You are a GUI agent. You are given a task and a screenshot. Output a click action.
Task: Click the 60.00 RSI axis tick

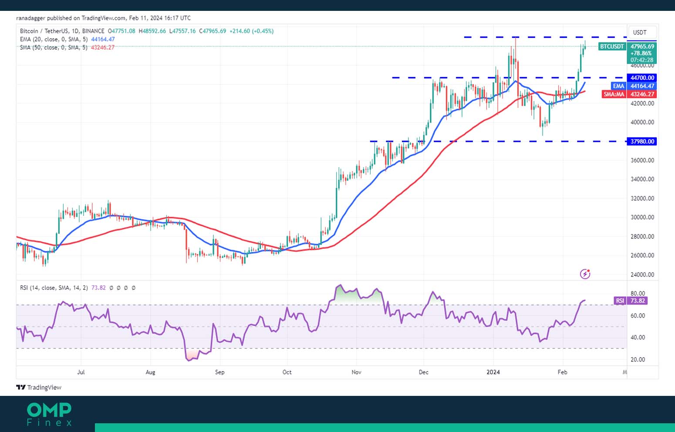638,316
